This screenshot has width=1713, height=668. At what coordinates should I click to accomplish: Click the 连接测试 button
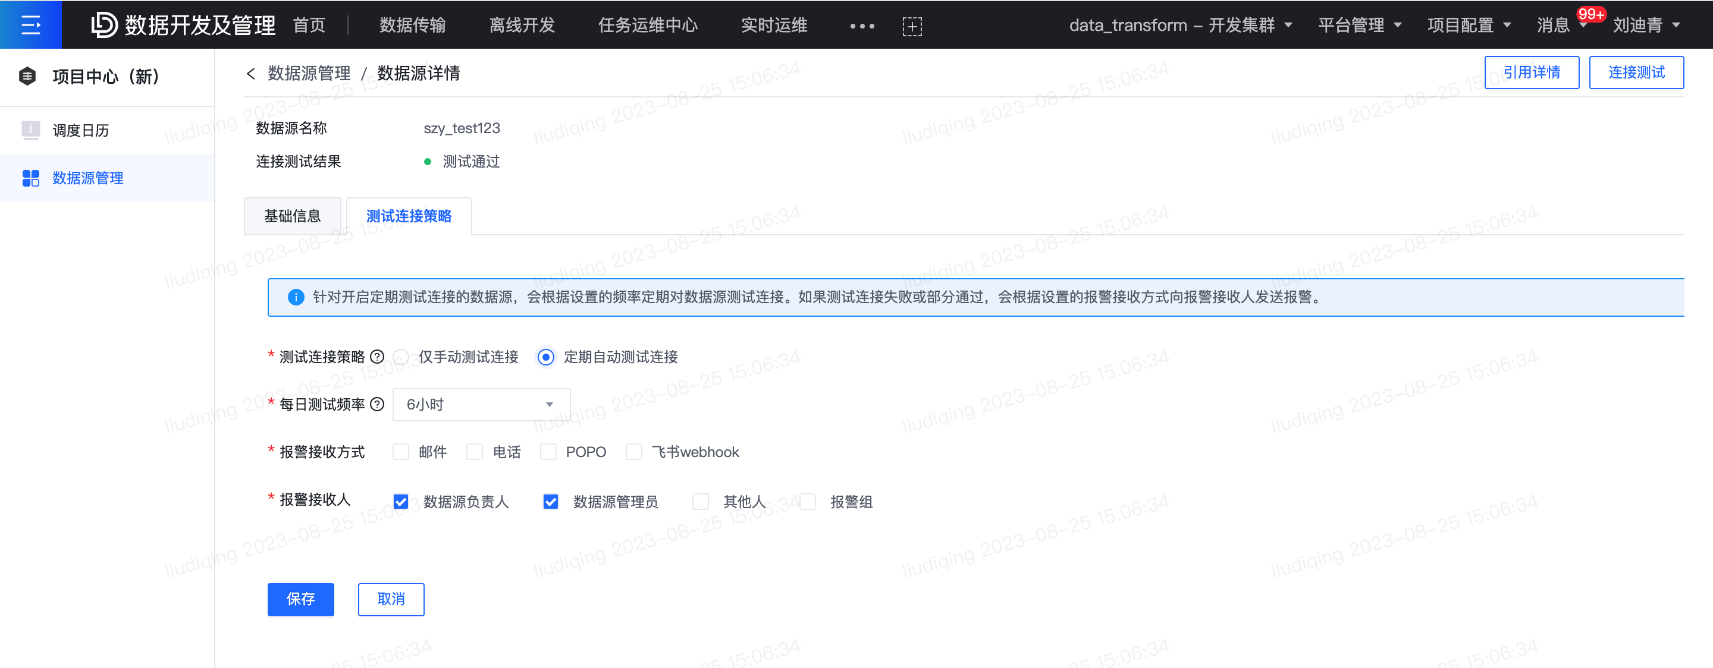click(x=1636, y=73)
